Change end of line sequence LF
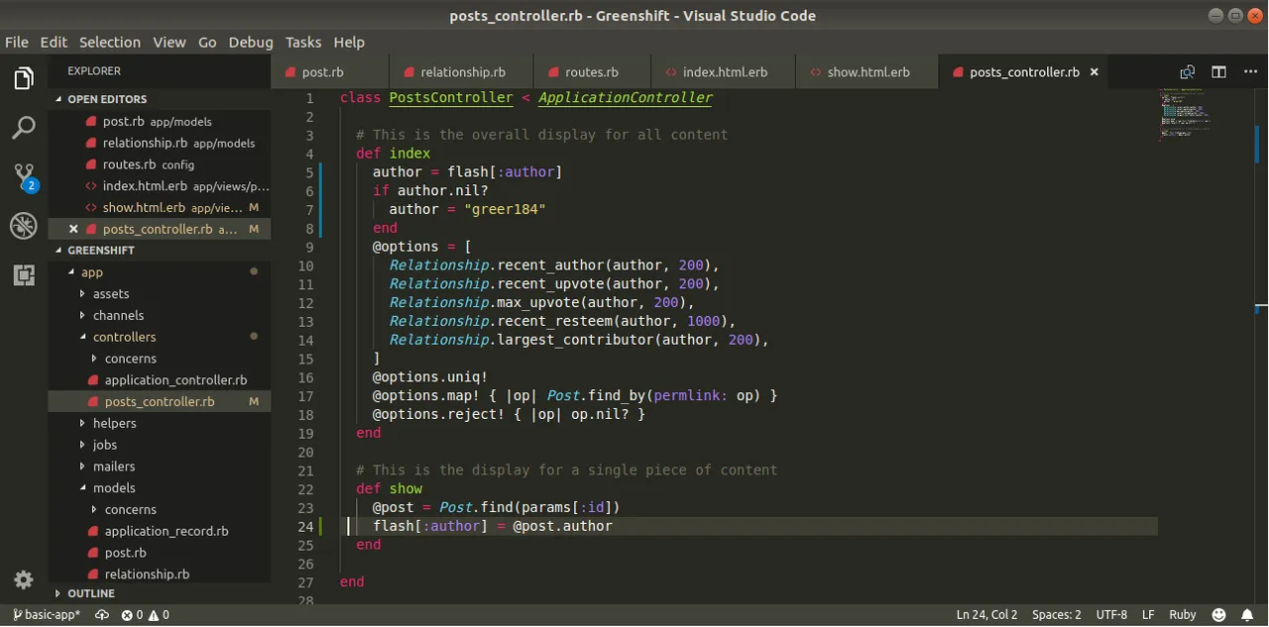This screenshot has height=627, width=1269. click(1148, 615)
